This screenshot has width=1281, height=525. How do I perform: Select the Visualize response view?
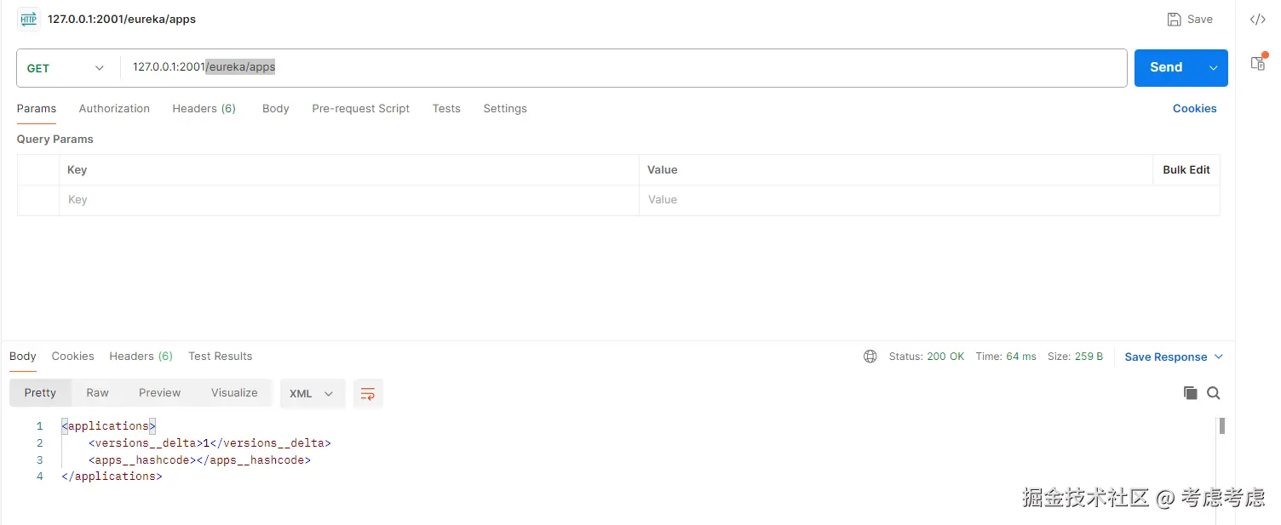[x=234, y=392]
